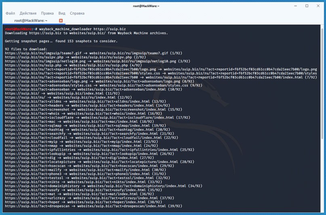The width and height of the screenshot is (326, 215).
Task: Click the ?act=screenshot (15/92) line
Action: pyautogui.click(x=93, y=110)
